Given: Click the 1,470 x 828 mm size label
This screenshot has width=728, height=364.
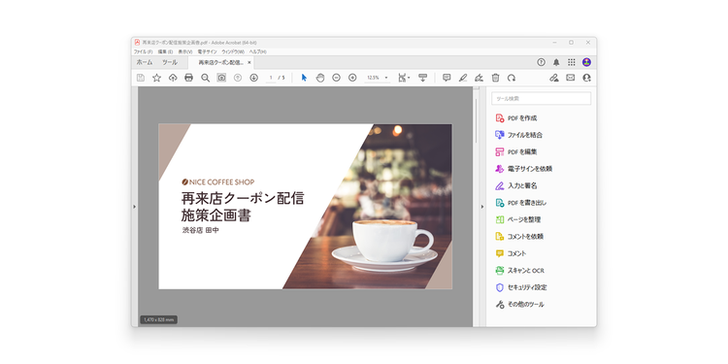Looking at the screenshot, I should click(x=159, y=320).
